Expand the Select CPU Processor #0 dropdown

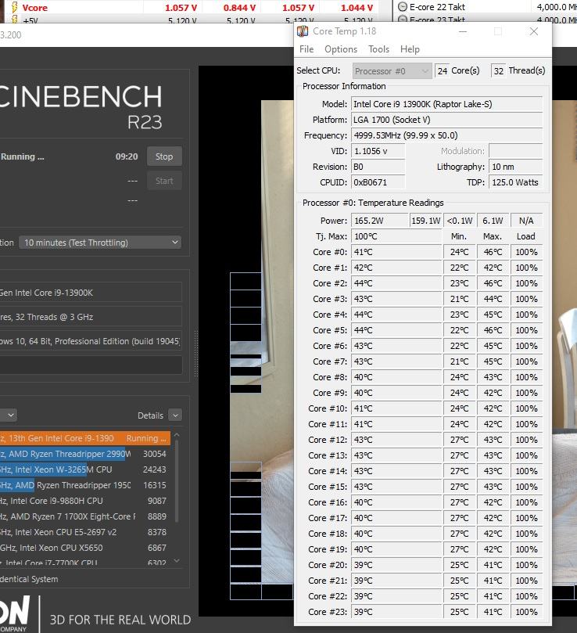[392, 71]
